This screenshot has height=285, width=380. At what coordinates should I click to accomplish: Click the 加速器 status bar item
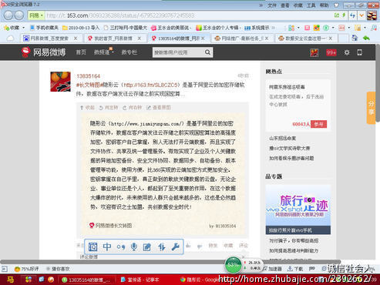(273, 269)
